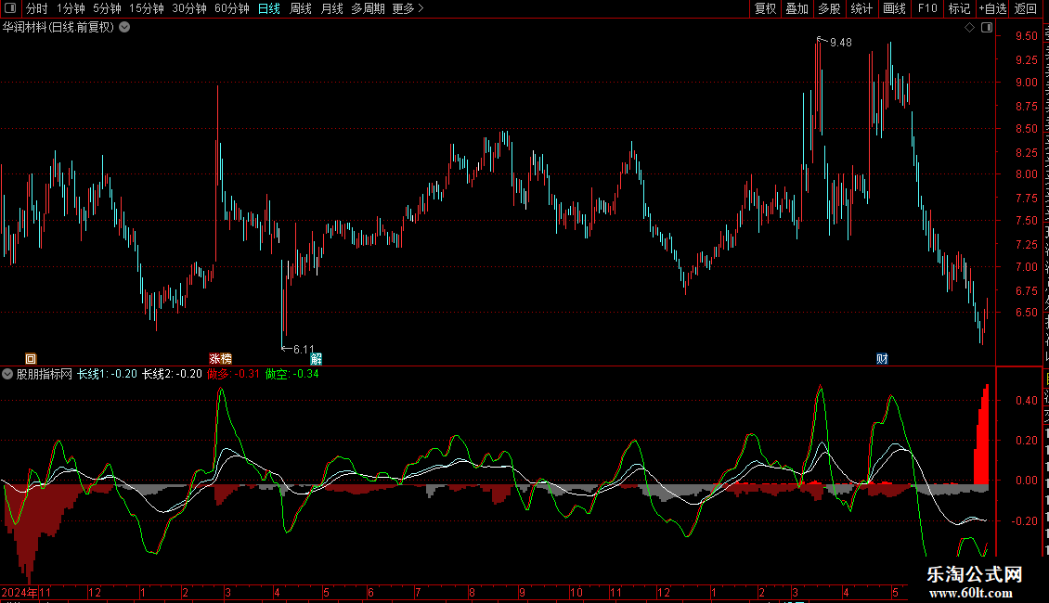
Task: Switch to the 周线 weekly chart
Action: 301,8
